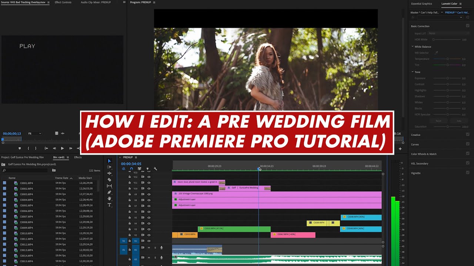Navigate up using bin folder icon
Image resolution: width=474 pixels, height=266 pixels.
coord(3,164)
